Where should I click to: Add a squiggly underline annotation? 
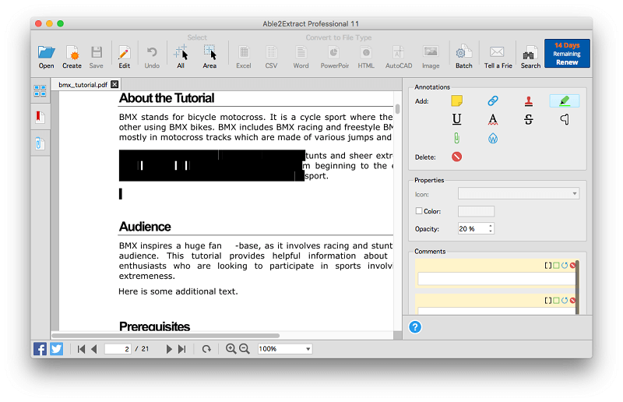coord(493,119)
